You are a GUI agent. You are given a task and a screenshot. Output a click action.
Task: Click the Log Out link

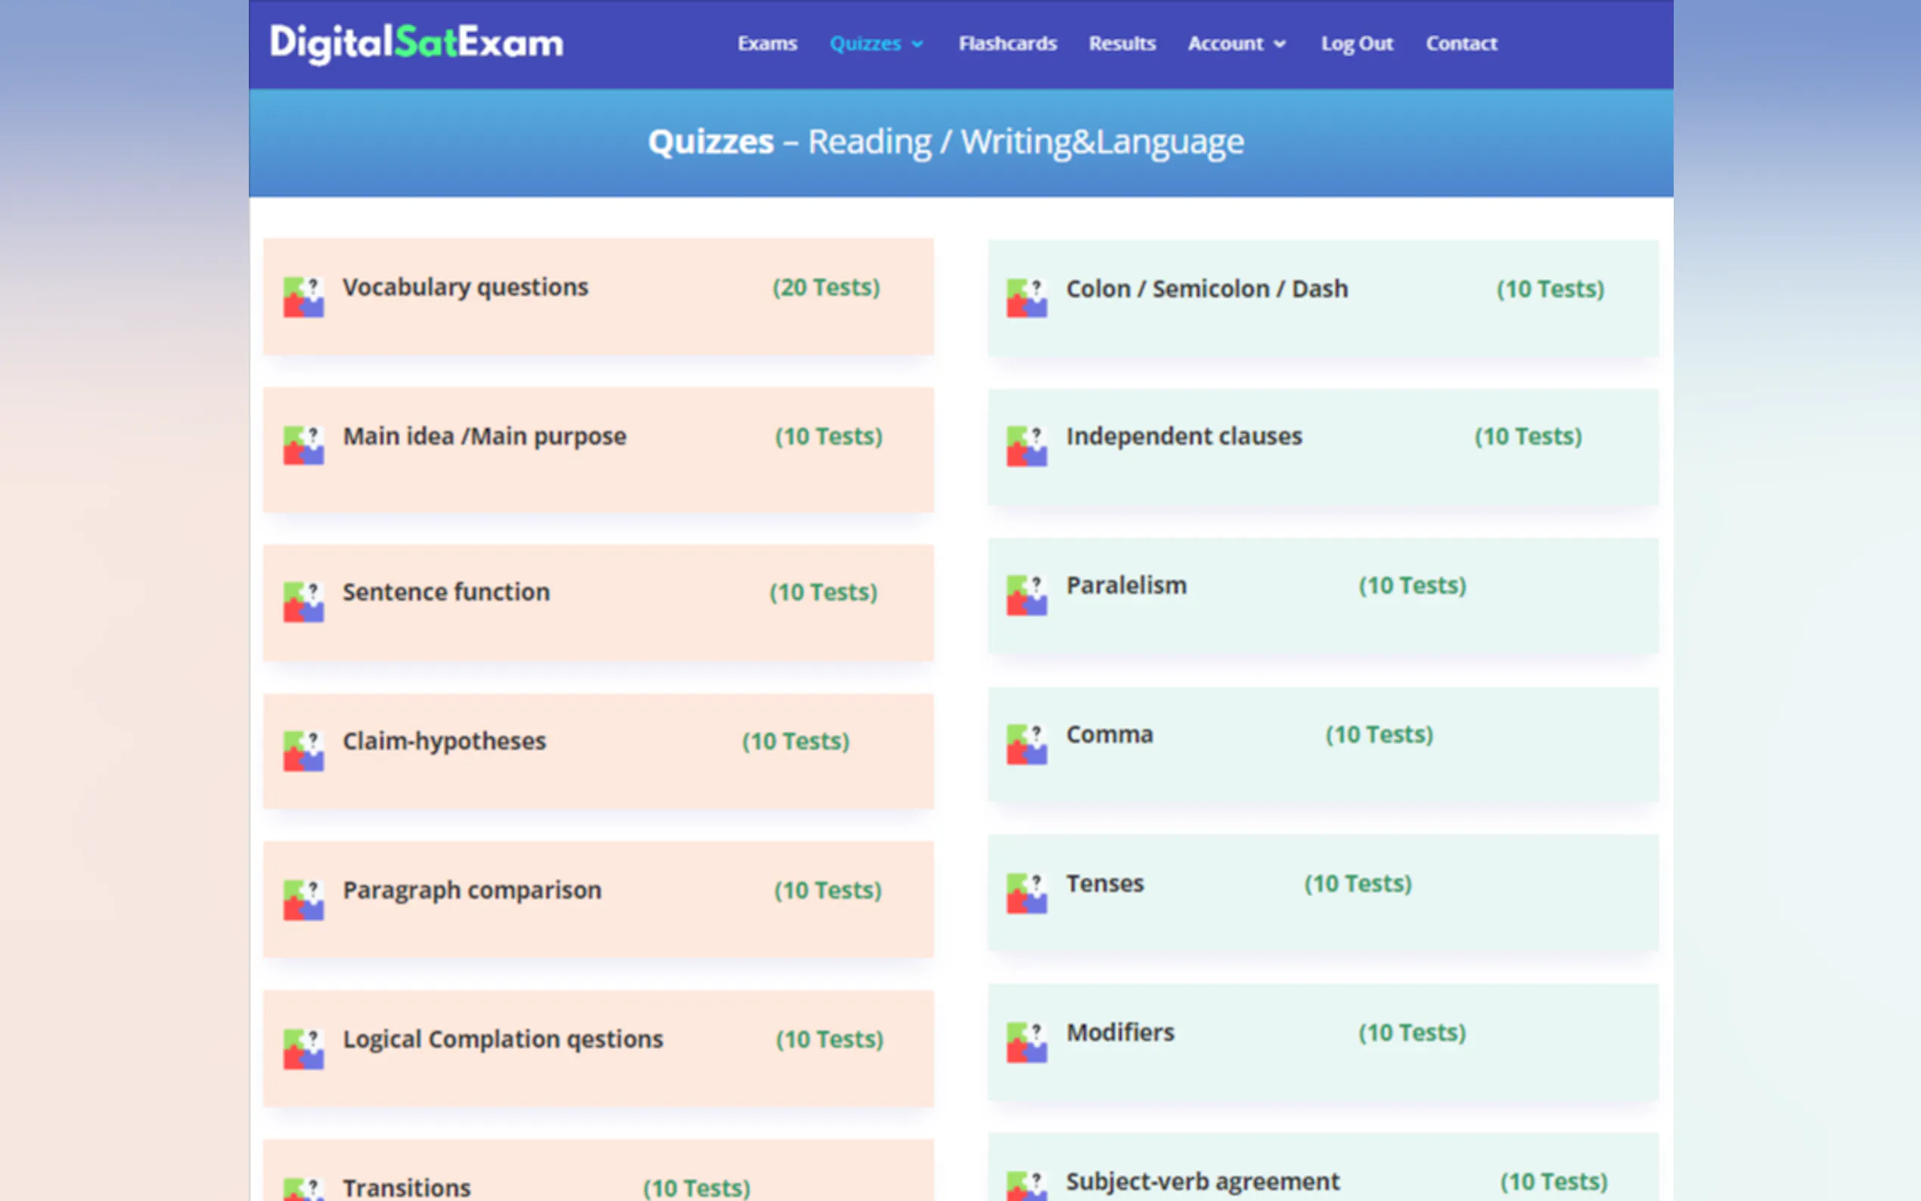(x=1356, y=44)
